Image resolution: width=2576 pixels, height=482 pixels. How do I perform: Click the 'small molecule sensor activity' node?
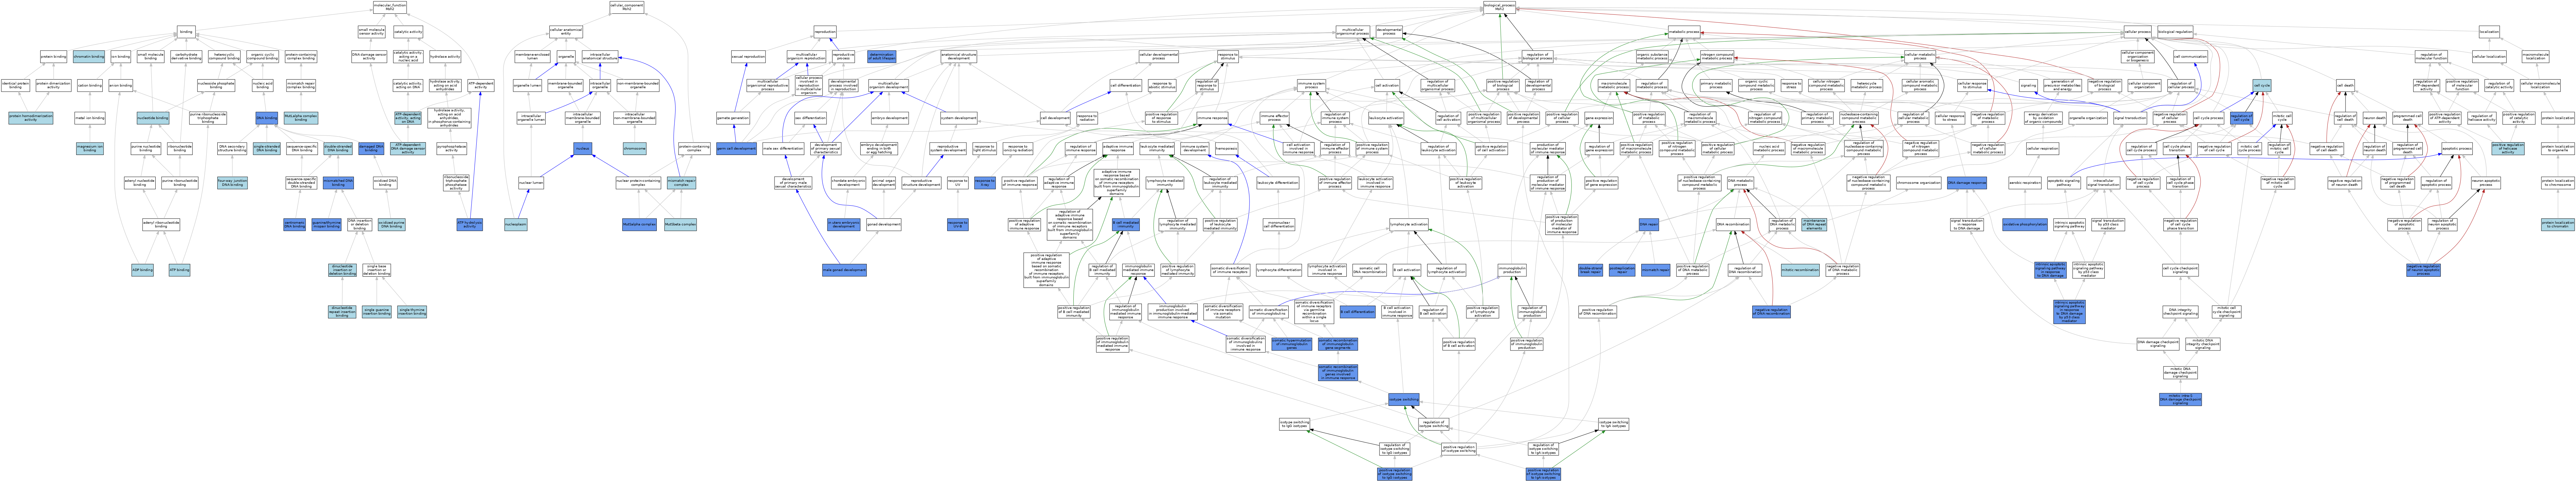(x=372, y=32)
